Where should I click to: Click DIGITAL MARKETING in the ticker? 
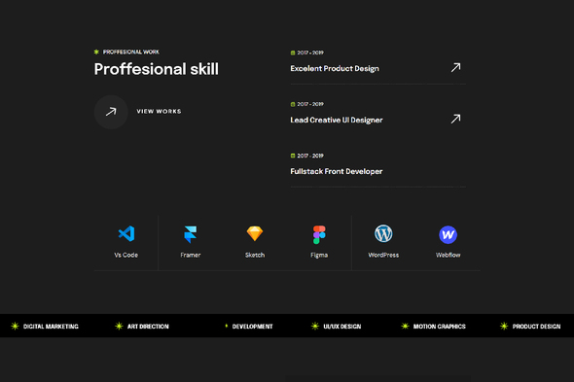[x=51, y=327]
